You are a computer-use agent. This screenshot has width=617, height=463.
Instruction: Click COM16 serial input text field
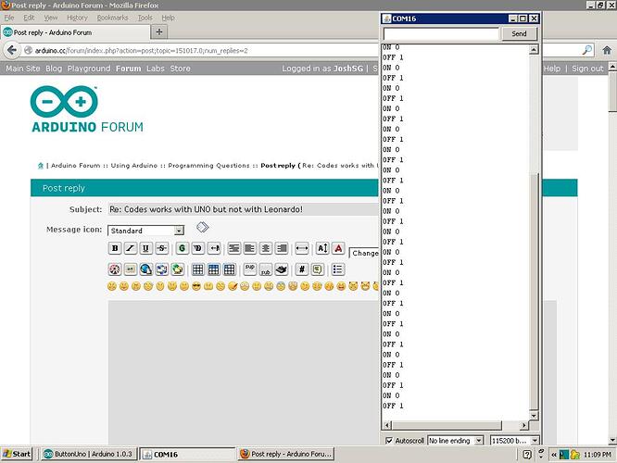(441, 34)
